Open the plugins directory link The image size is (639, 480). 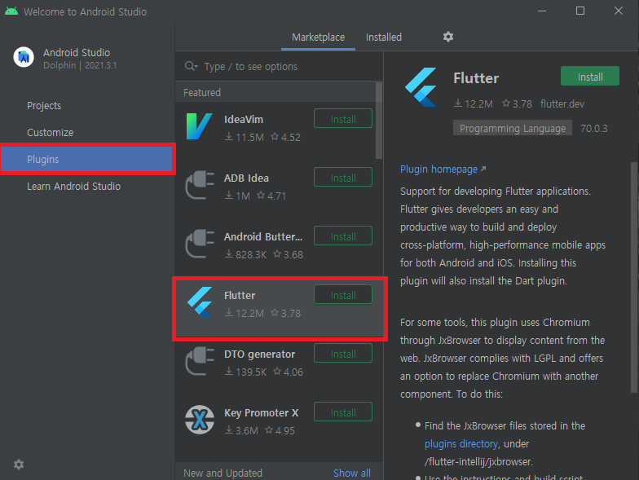[461, 443]
